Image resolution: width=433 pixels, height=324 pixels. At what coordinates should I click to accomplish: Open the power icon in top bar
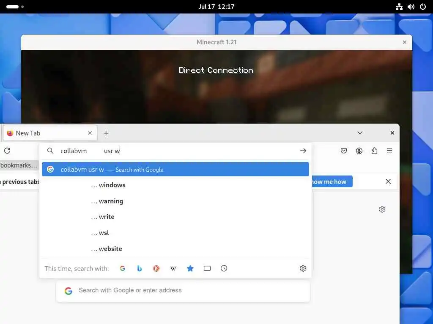(423, 7)
